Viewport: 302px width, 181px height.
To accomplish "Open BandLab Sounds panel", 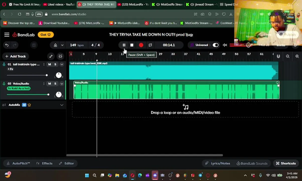I will (x=252, y=163).
